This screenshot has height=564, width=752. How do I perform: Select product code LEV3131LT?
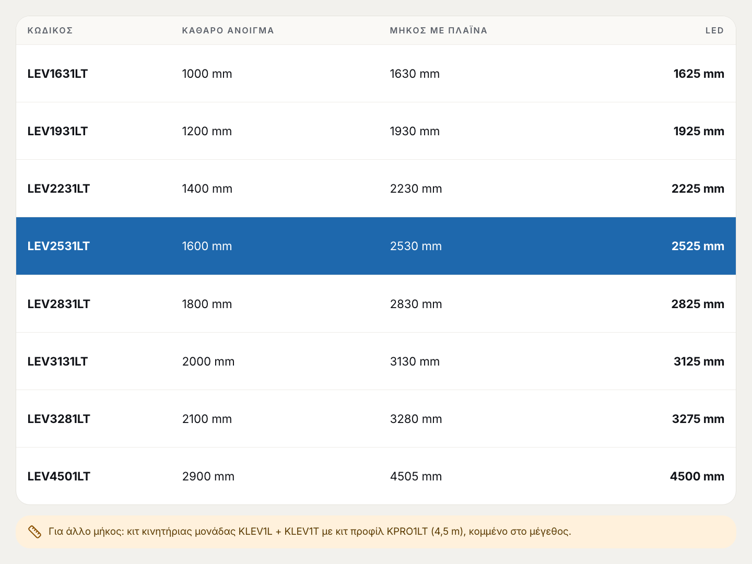(x=57, y=361)
